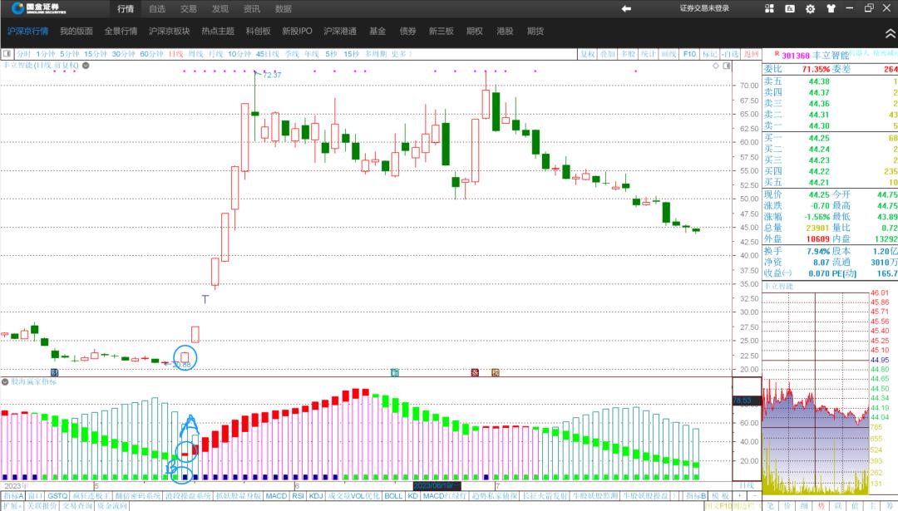Viewport: 898px width, 511px height.
Task: Click the shirt skin-theme icon
Action: 830,8
